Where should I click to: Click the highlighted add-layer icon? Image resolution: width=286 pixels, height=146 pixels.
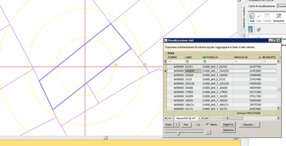click(251, 29)
